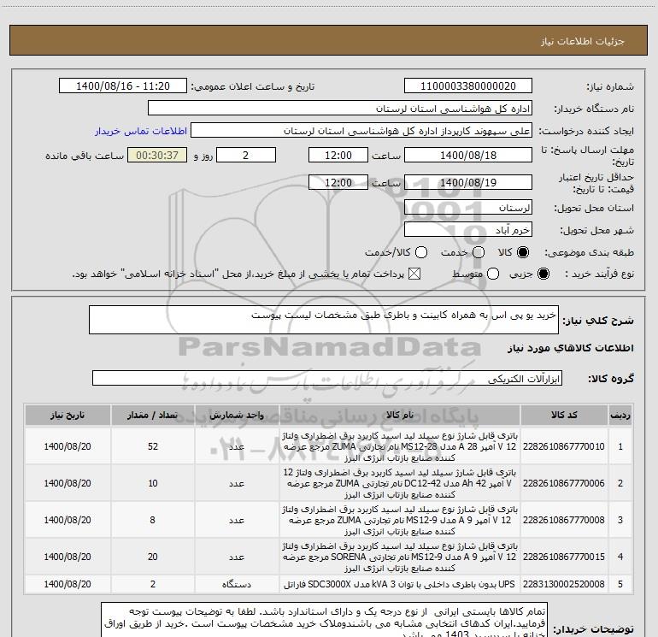
Task: Click the quantity 52 cell in row 1
Action: (152, 446)
